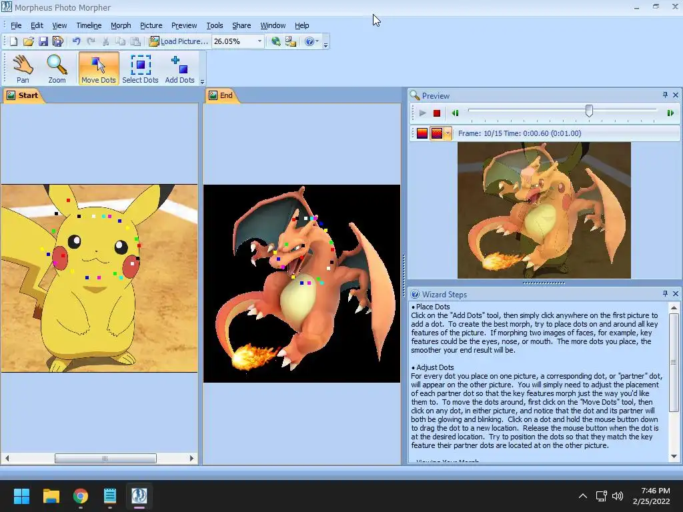The width and height of the screenshot is (683, 512).
Task: Click the email picture toolbar icon
Action: point(291,41)
